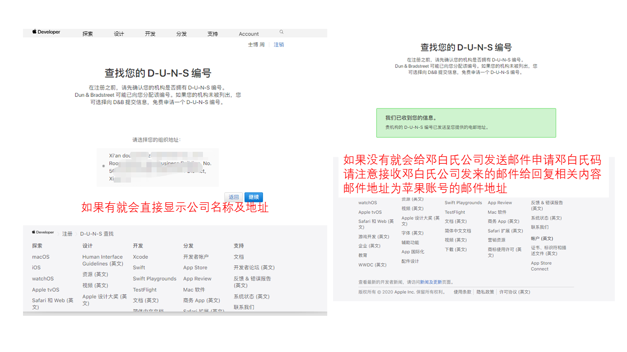
Task: Click the 返回 button
Action: (234, 197)
